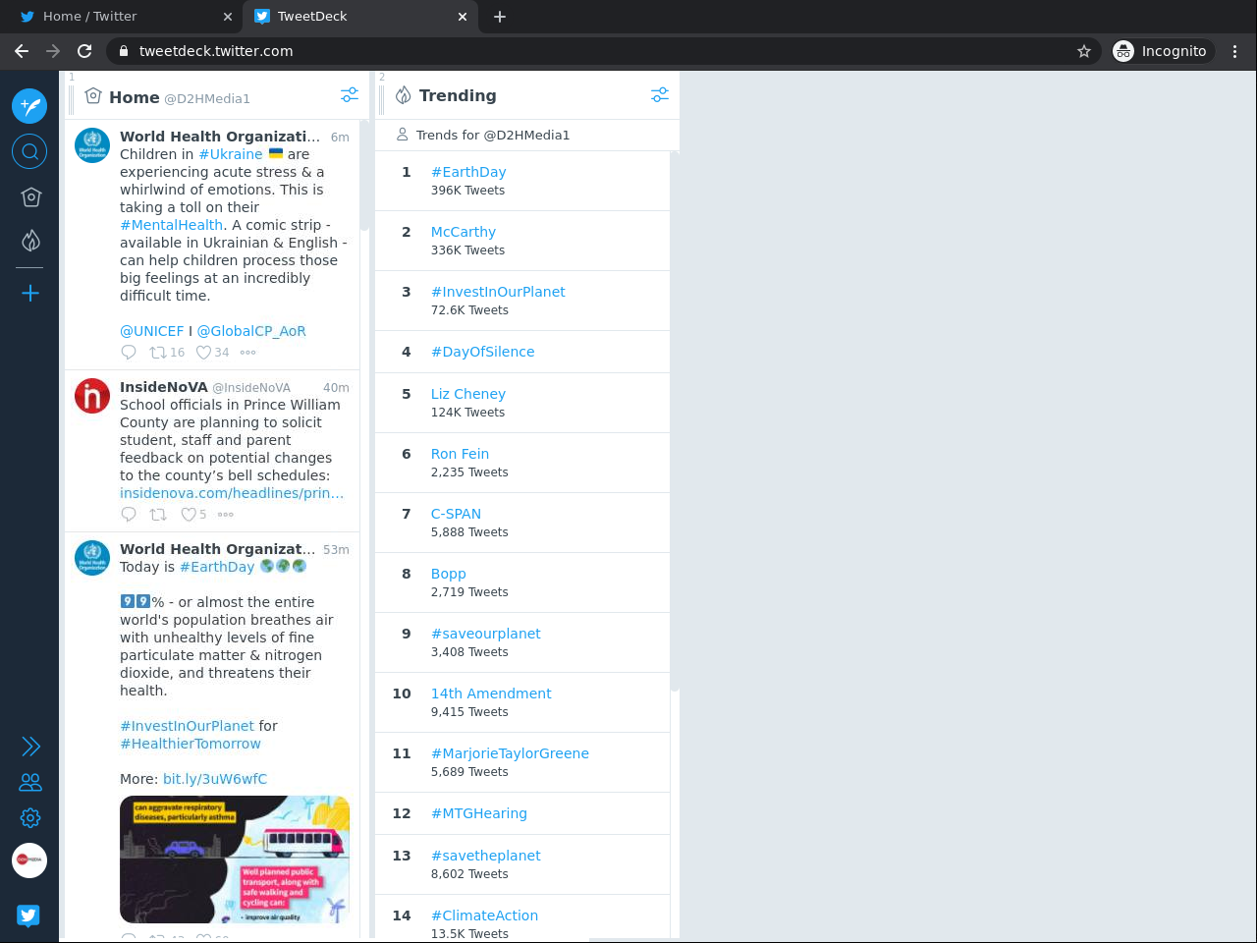1257x943 pixels.
Task: Open Trending column options sliders icon
Action: (x=660, y=95)
